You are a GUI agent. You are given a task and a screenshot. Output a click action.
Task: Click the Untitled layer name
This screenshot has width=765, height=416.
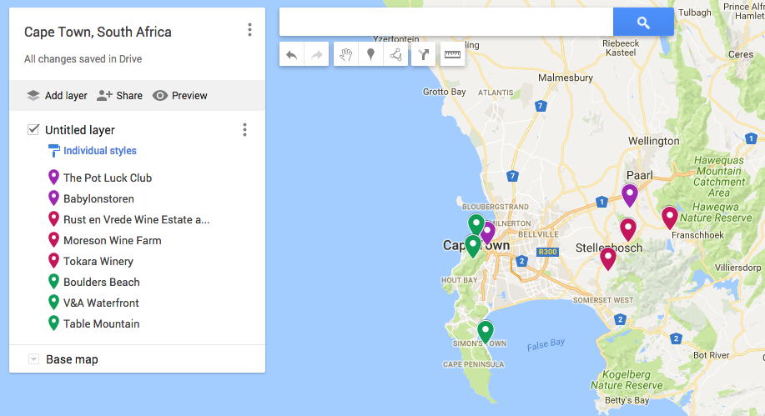pos(80,130)
